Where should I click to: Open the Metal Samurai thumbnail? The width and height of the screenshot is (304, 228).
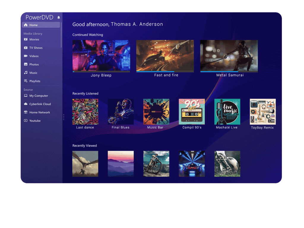(229, 55)
